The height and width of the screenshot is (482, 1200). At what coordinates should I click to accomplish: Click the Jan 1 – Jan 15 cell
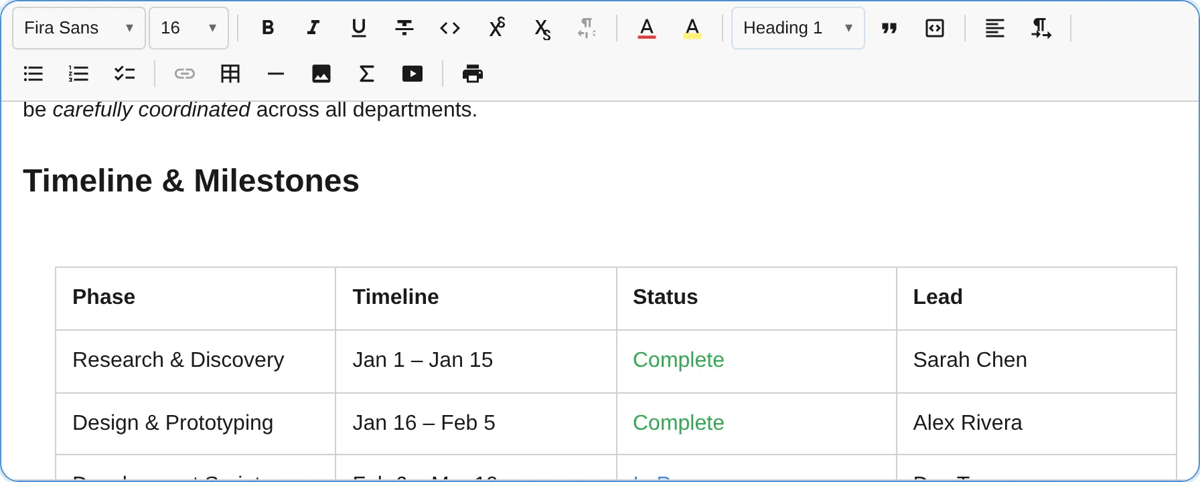pos(476,361)
